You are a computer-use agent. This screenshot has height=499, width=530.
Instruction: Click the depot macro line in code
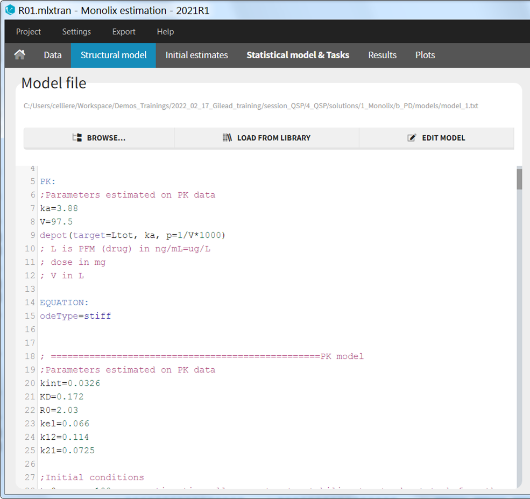tap(132, 235)
